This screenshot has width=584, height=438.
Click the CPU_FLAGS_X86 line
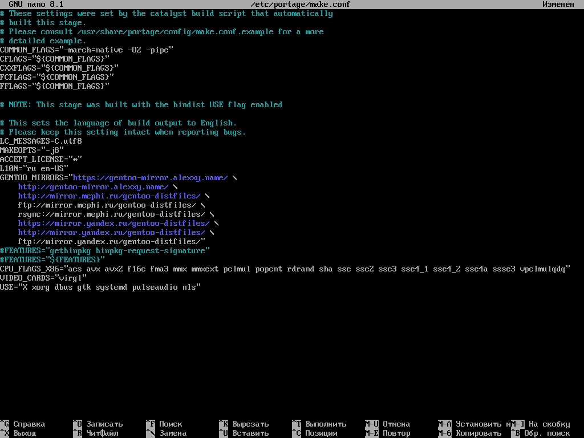click(x=285, y=269)
